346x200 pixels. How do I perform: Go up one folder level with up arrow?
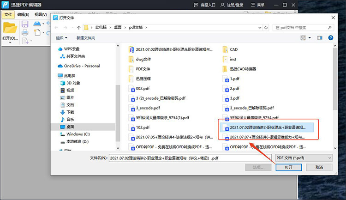tap(79, 28)
